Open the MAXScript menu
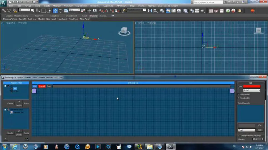268x150 pixels. pos(121,6)
